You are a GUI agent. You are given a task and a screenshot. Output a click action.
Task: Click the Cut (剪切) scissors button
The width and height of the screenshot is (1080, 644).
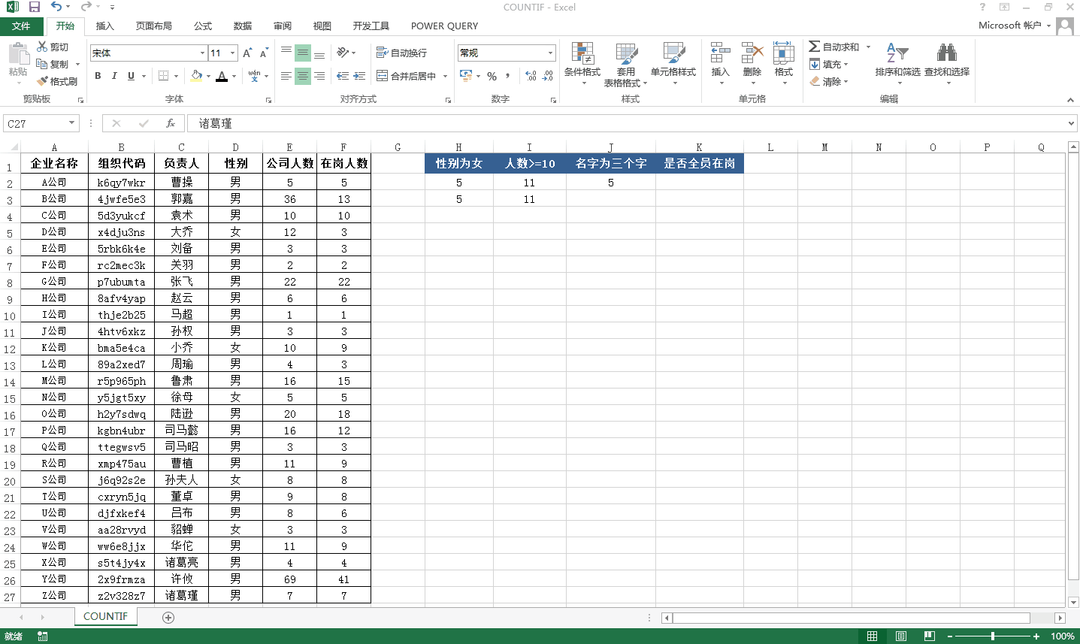53,47
